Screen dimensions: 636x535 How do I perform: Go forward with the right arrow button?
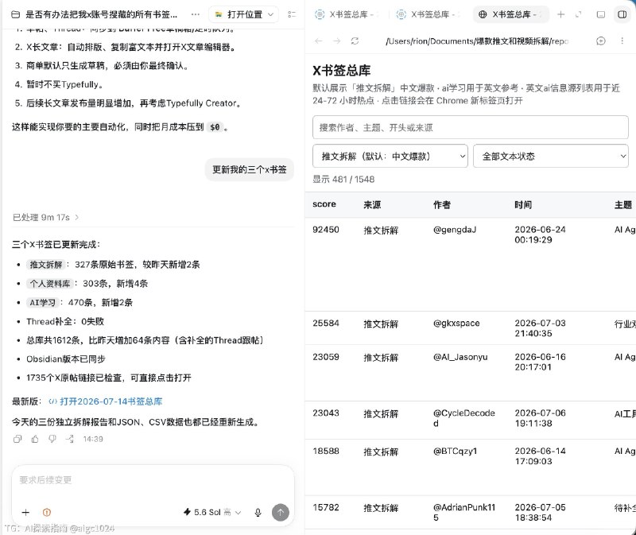pos(336,41)
